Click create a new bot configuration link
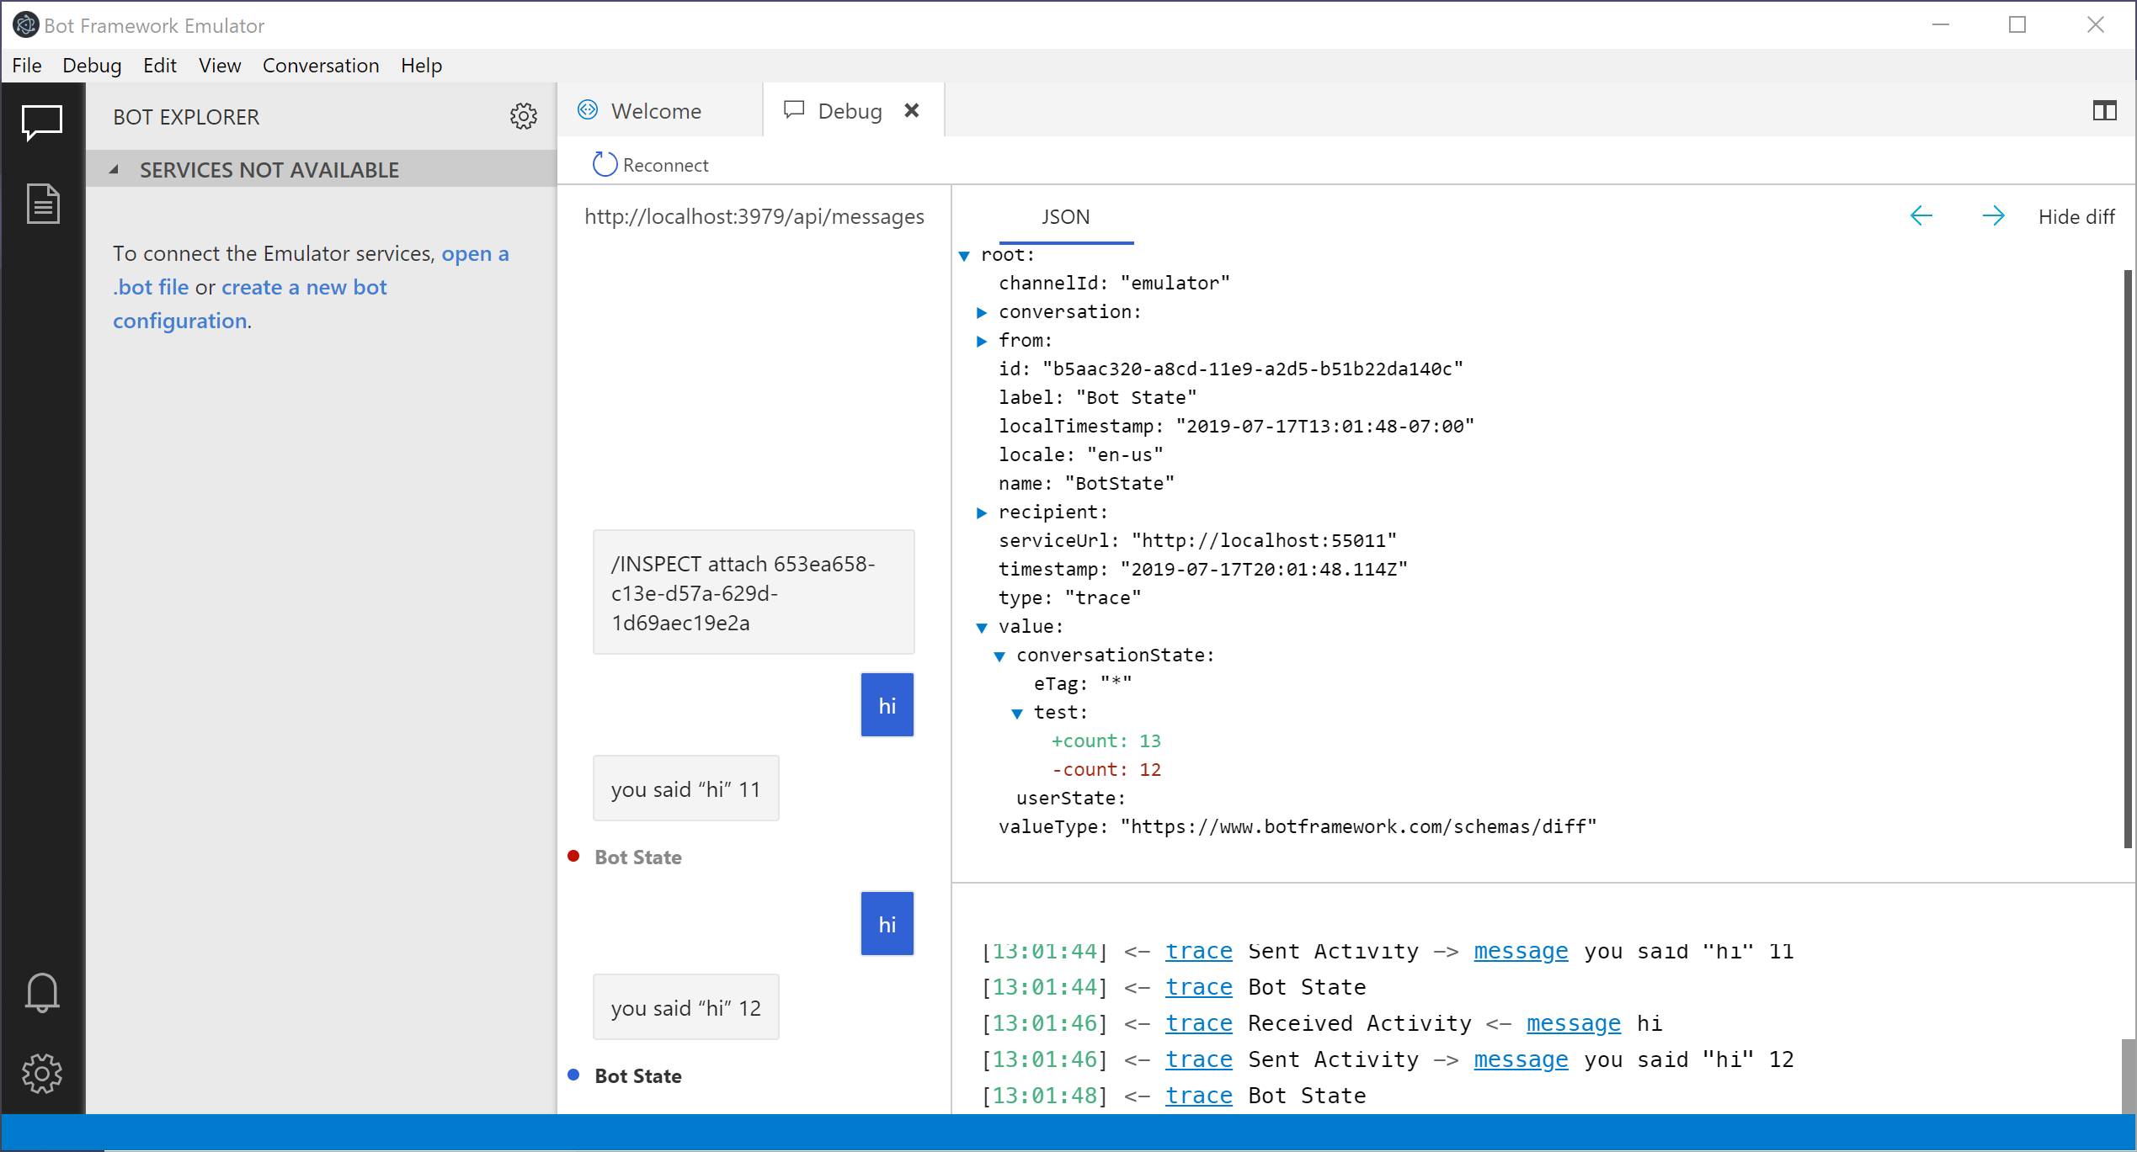Screen dimensions: 2137x1152 (303, 288)
